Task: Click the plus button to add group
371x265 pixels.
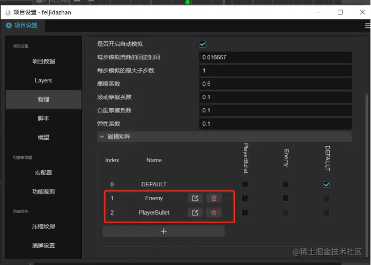Action: [x=164, y=231]
